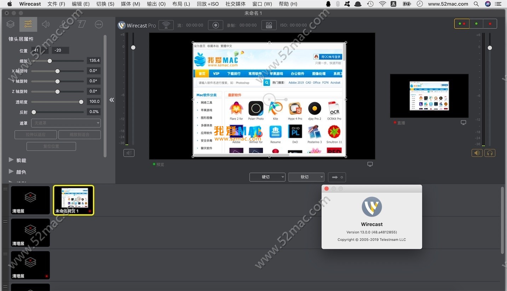The width and height of the screenshot is (507, 291).
Task: Open the 社交媒体 menu
Action: tap(235, 4)
